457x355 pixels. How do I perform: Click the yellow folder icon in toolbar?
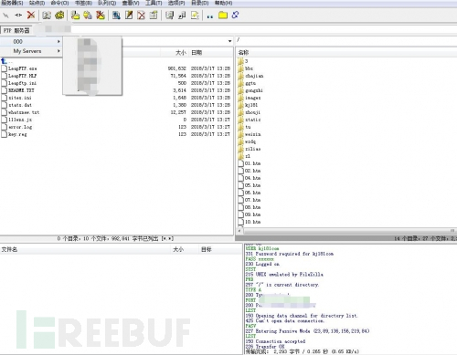pyautogui.click(x=223, y=15)
